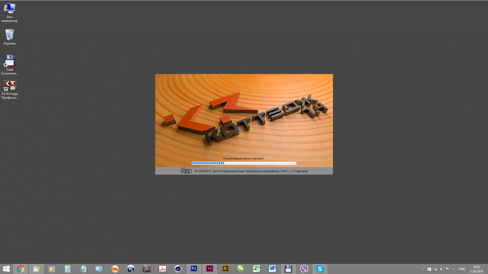Open the volume speaker tray icon
Screen dimensions: 488x274
point(442,269)
